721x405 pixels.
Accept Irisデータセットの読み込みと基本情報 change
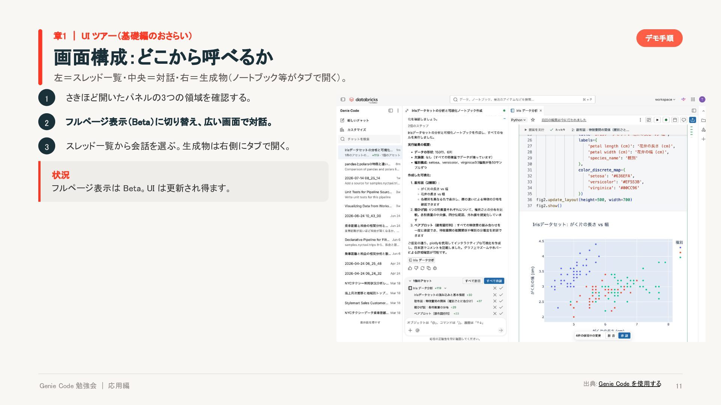[501, 295]
